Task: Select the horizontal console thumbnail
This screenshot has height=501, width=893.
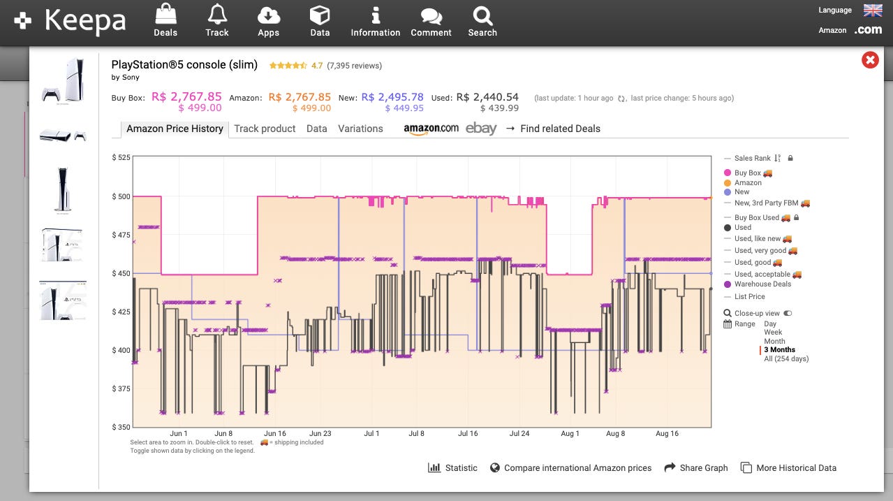Action: tap(64, 136)
